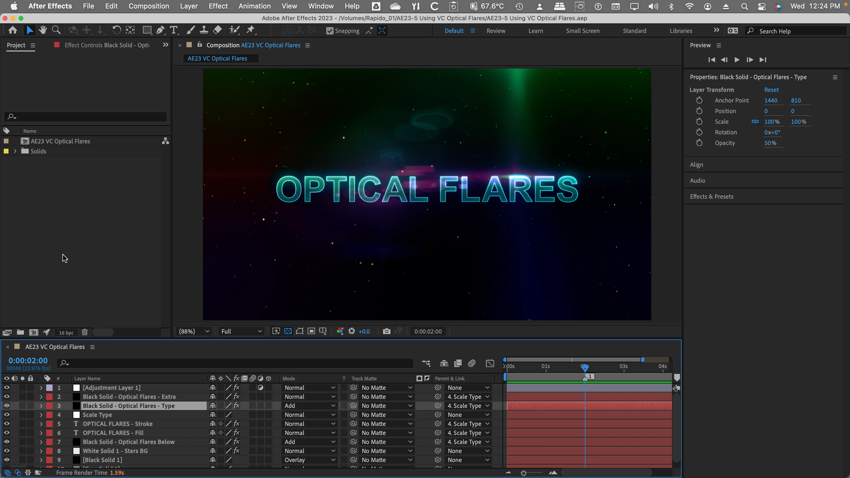This screenshot has height=478, width=850.
Task: Click the timeline zoom slider handle
Action: [x=524, y=473]
